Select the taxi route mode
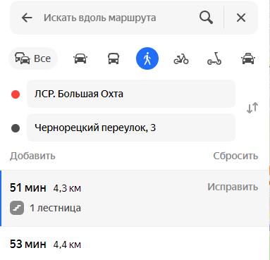This screenshot has height=260, width=270. [248, 58]
